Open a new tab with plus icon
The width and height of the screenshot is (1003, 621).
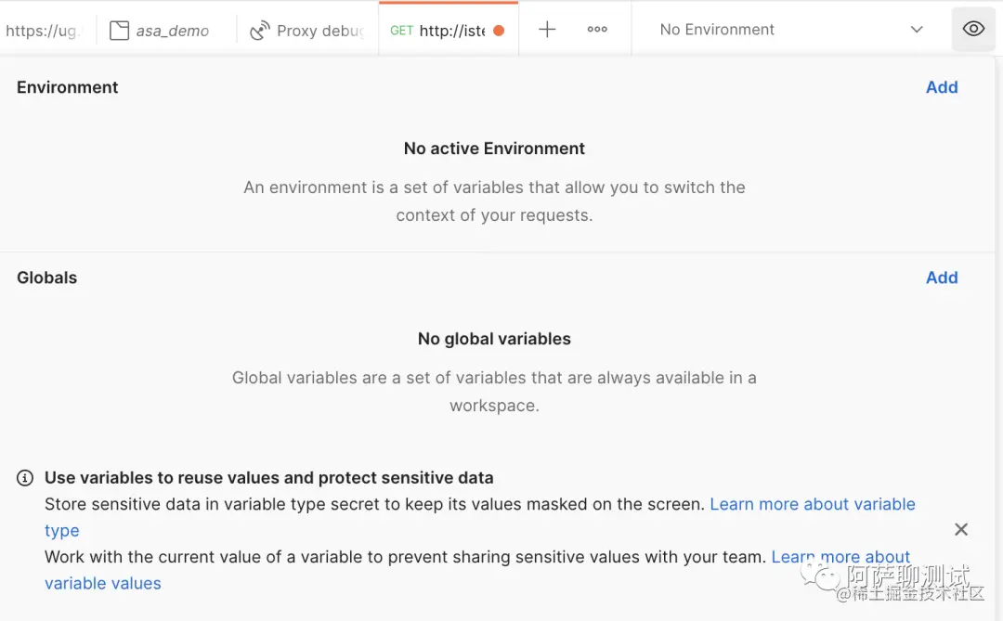click(547, 30)
